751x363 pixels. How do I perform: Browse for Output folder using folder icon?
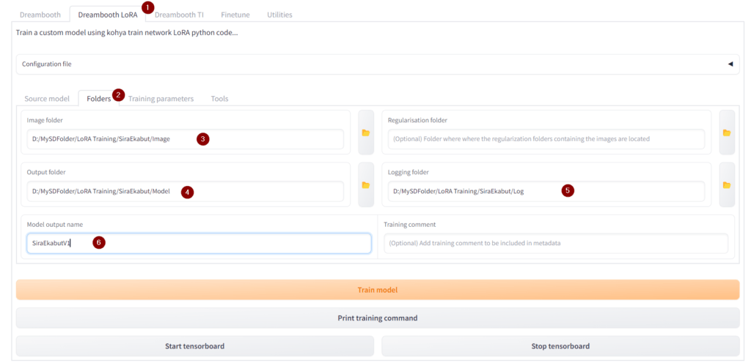coord(365,184)
